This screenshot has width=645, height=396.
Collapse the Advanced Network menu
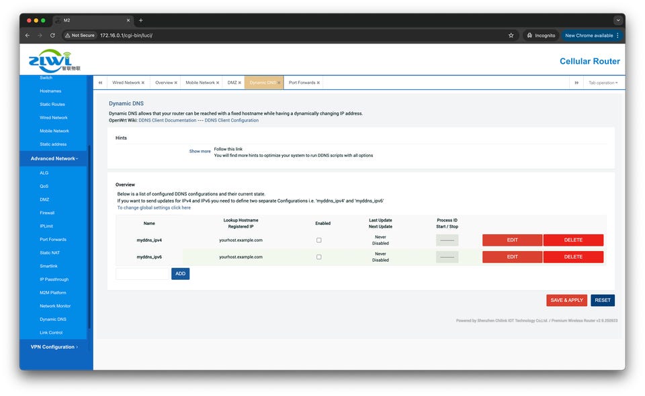54,158
